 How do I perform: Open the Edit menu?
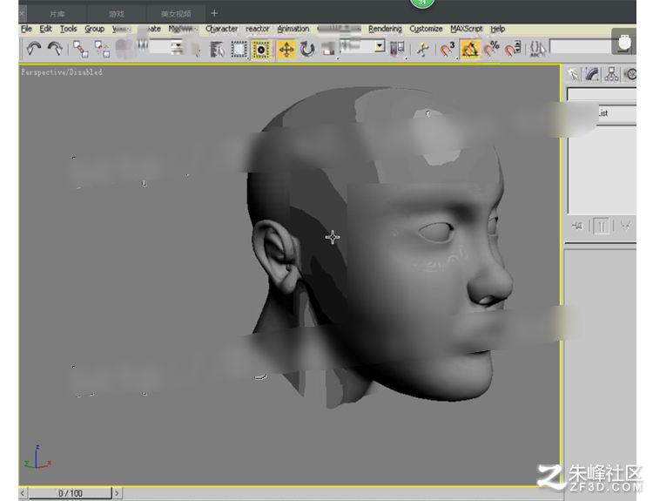click(x=45, y=29)
